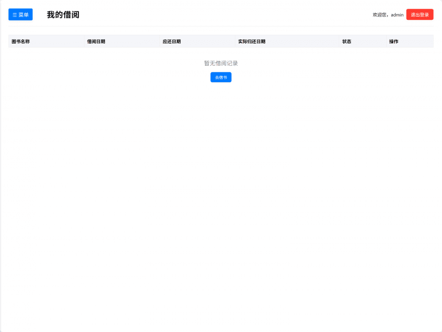Image resolution: width=442 pixels, height=332 pixels.
Task: Click the blue 去借书 call-to-action below the message
Action: tap(220, 77)
